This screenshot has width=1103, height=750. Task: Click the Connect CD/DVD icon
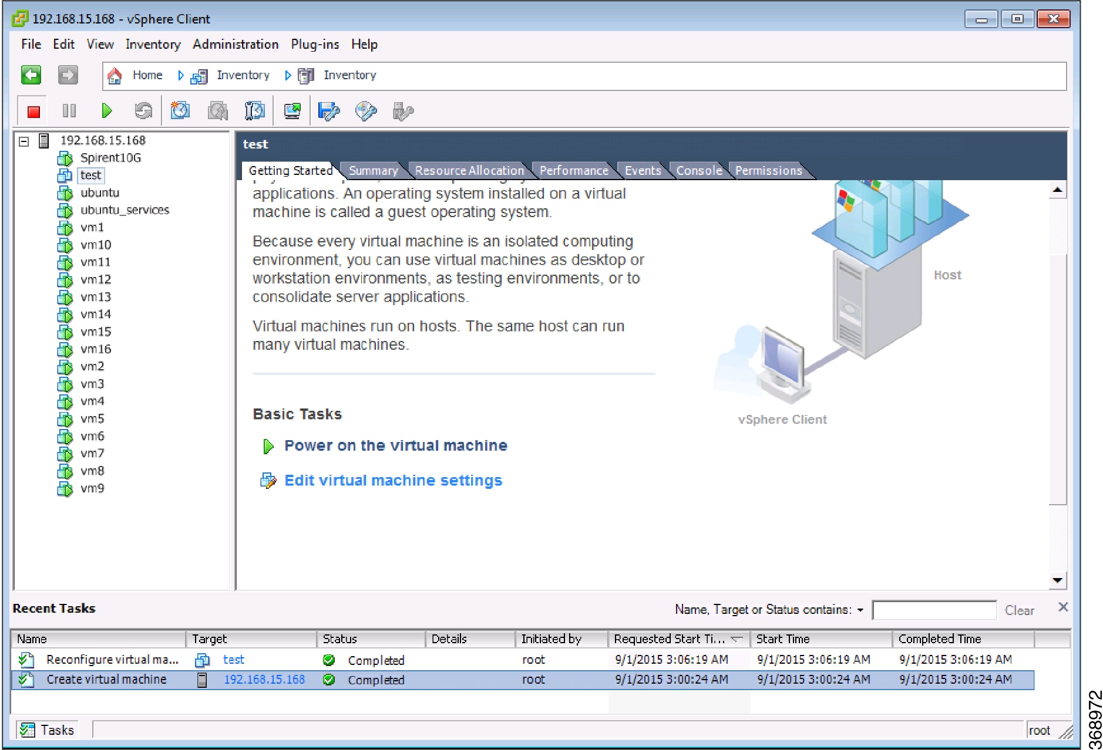(x=366, y=111)
